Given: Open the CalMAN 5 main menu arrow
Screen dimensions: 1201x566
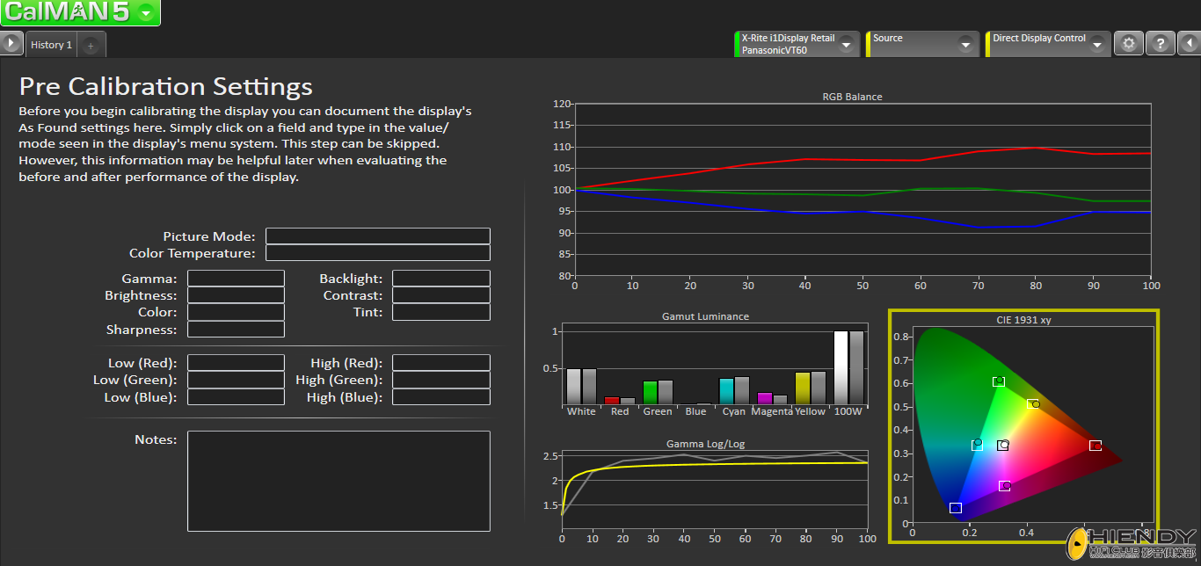Looking at the screenshot, I should [x=146, y=12].
